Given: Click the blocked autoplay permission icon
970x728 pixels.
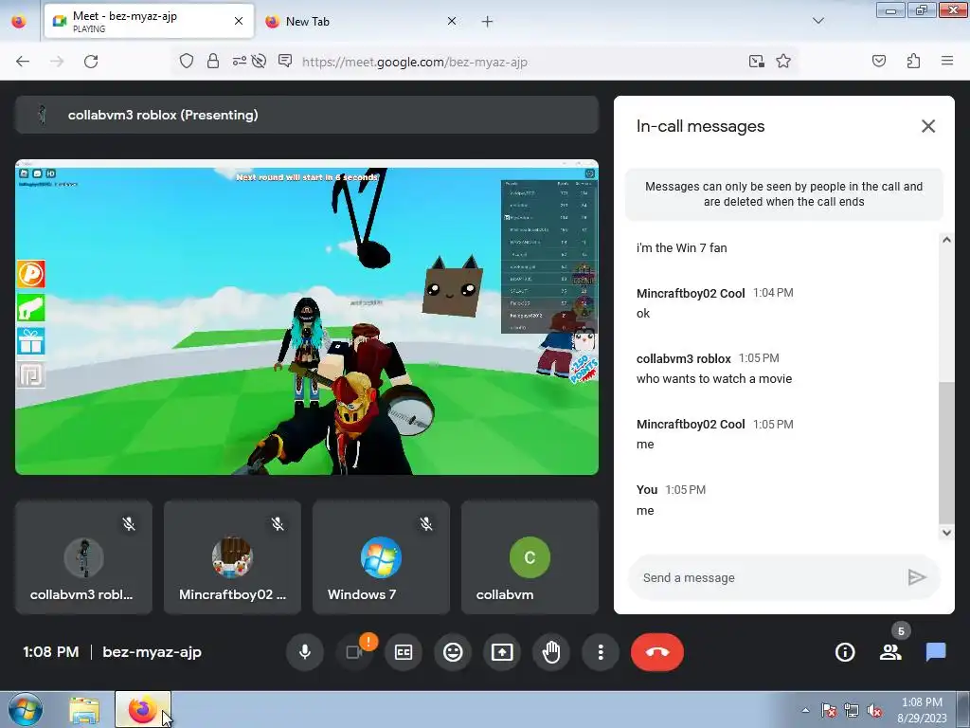Looking at the screenshot, I should pos(260,61).
